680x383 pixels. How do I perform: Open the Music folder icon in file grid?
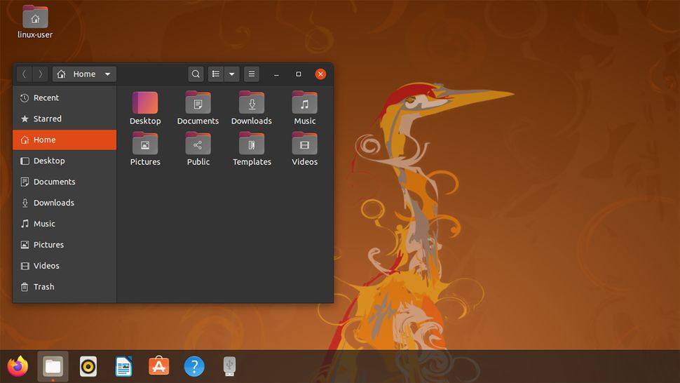tap(304, 103)
